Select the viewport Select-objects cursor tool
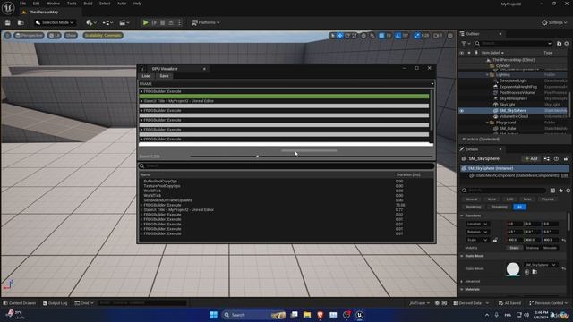 [x=332, y=36]
